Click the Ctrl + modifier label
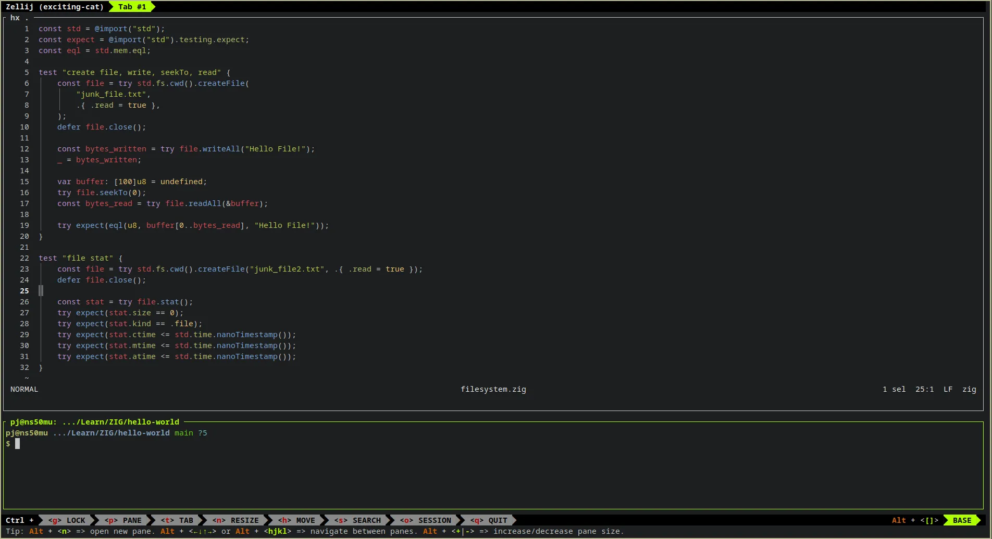 [x=19, y=520]
